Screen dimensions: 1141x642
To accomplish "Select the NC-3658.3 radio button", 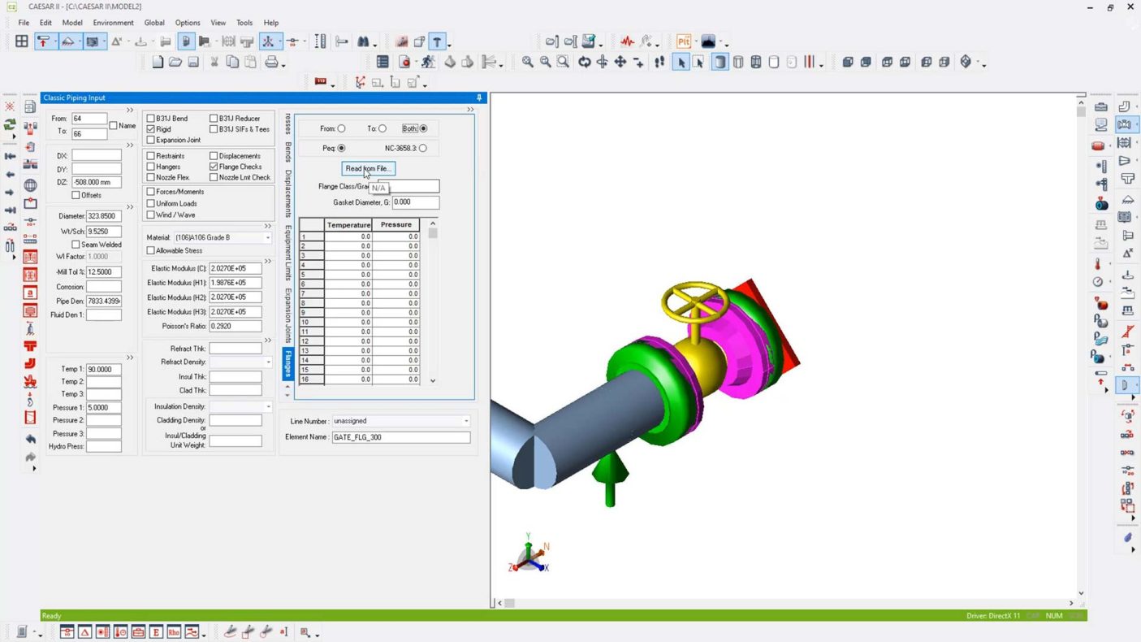I will [422, 148].
